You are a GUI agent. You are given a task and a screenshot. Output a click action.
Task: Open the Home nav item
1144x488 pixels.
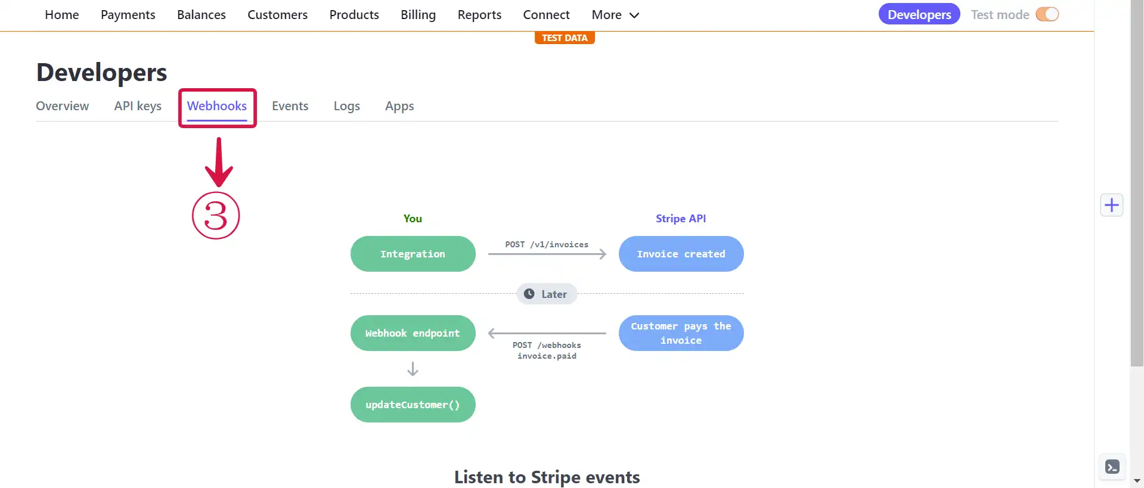click(62, 15)
